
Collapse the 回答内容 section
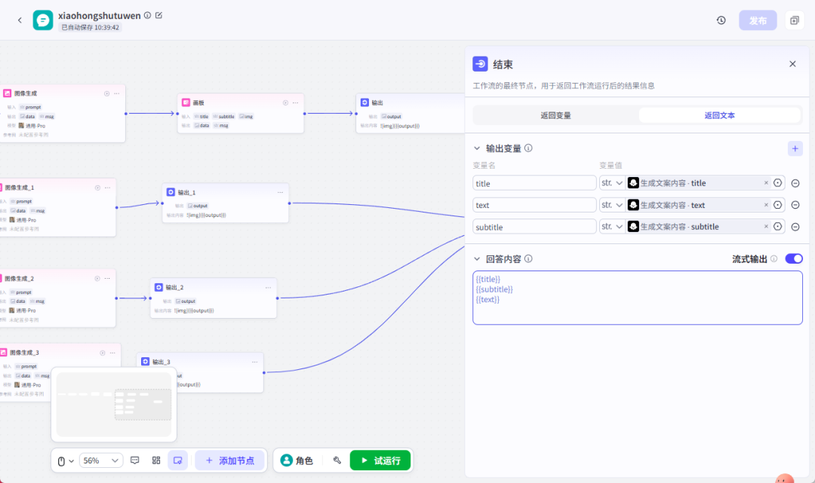click(477, 259)
